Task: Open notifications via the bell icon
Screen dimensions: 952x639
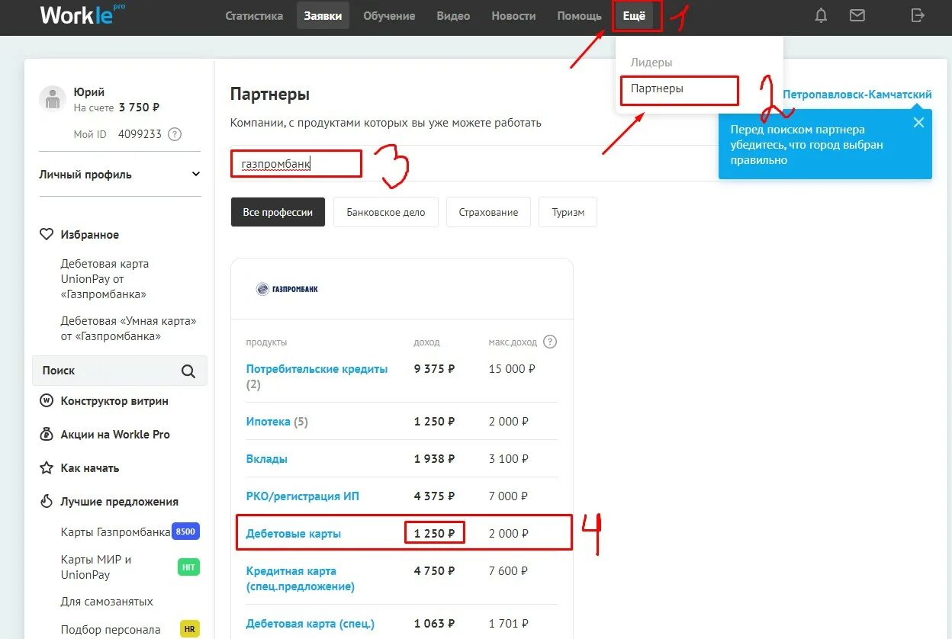Action: point(821,14)
